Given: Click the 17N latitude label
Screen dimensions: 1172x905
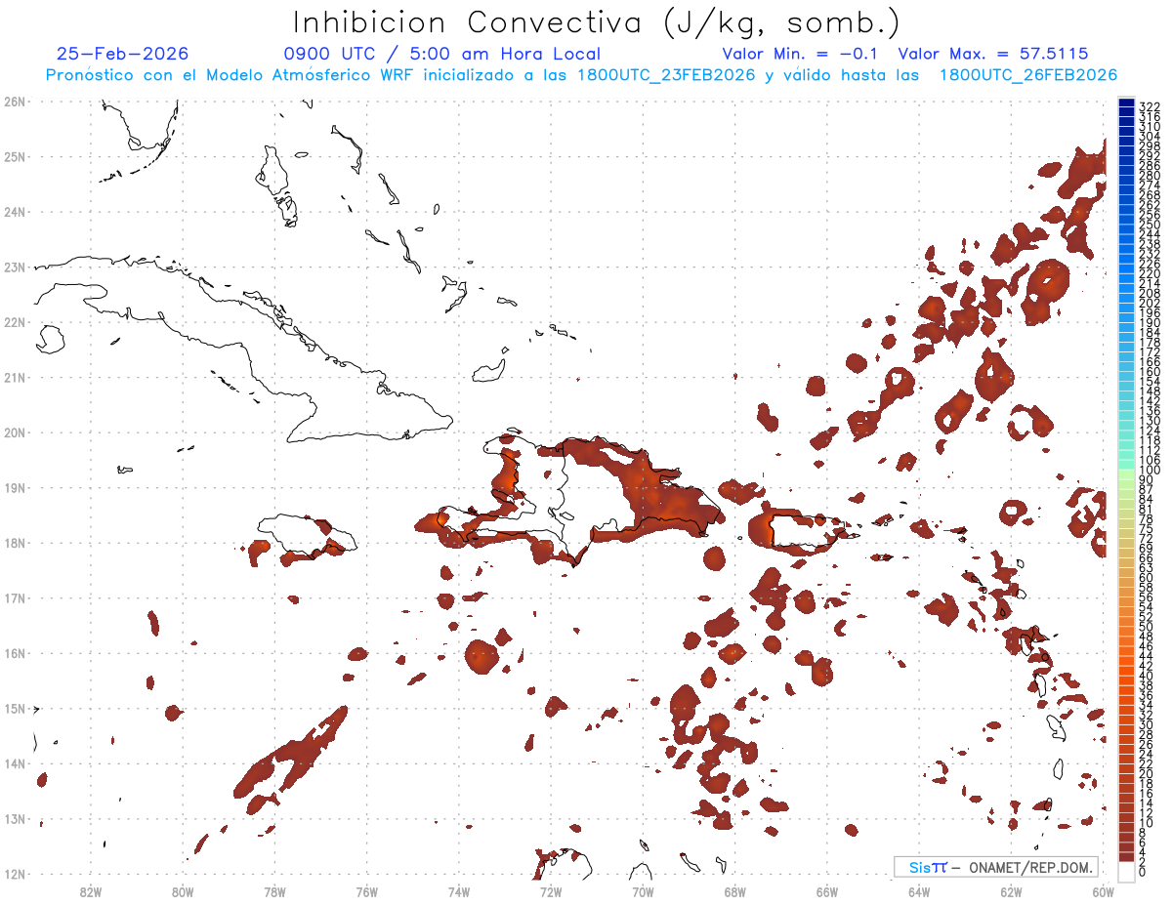Looking at the screenshot, I should (x=14, y=597).
